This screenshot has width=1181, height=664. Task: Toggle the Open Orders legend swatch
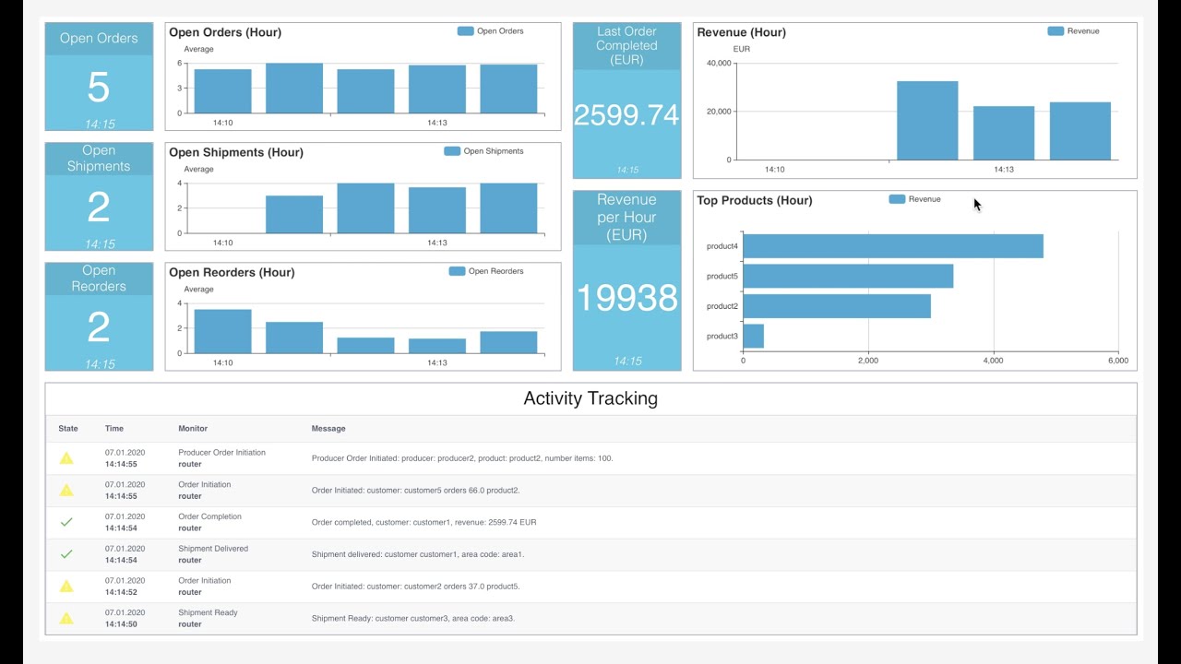tap(466, 31)
